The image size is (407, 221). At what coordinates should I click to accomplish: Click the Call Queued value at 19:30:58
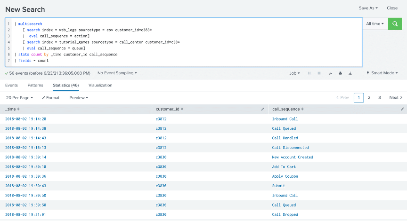[x=284, y=205]
